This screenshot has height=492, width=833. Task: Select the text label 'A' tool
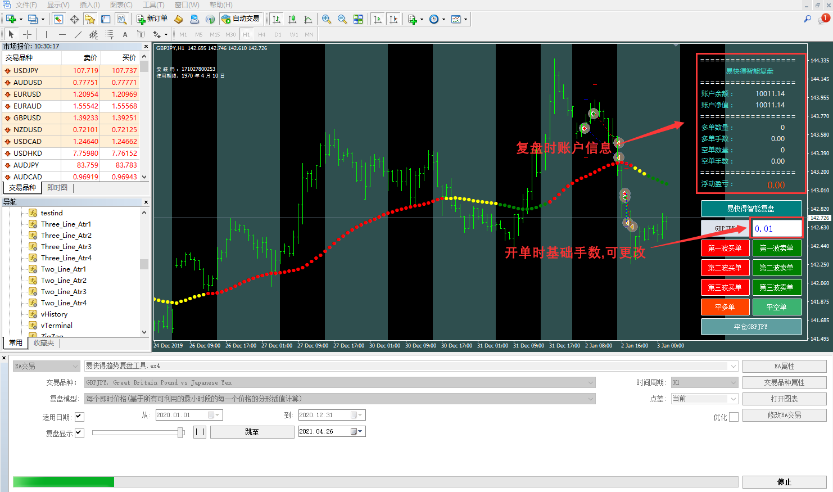click(x=125, y=34)
